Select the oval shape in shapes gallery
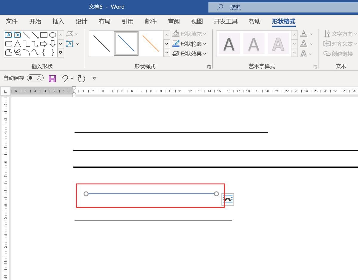358x280 pixels. 53,35
